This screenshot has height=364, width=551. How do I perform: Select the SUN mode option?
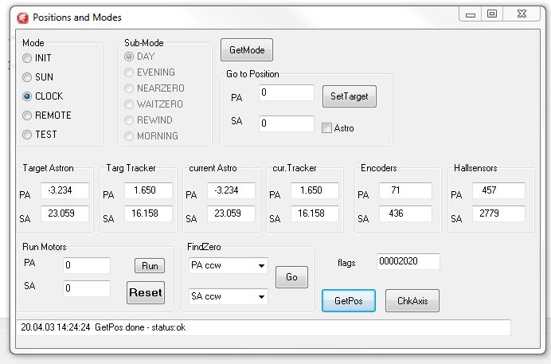tap(27, 77)
